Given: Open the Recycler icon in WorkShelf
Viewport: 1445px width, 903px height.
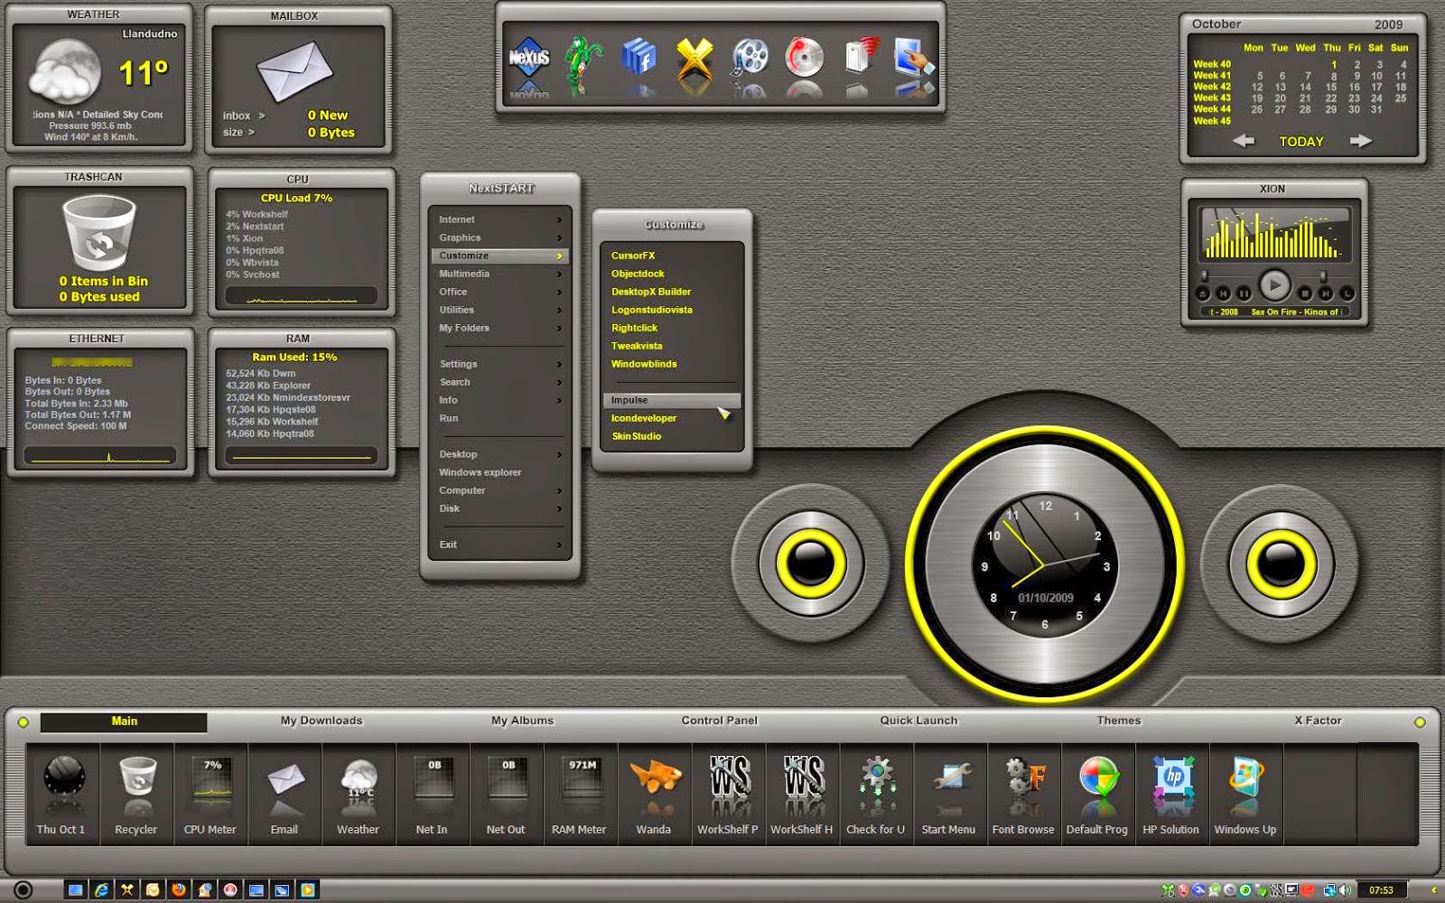Looking at the screenshot, I should coord(136,795).
